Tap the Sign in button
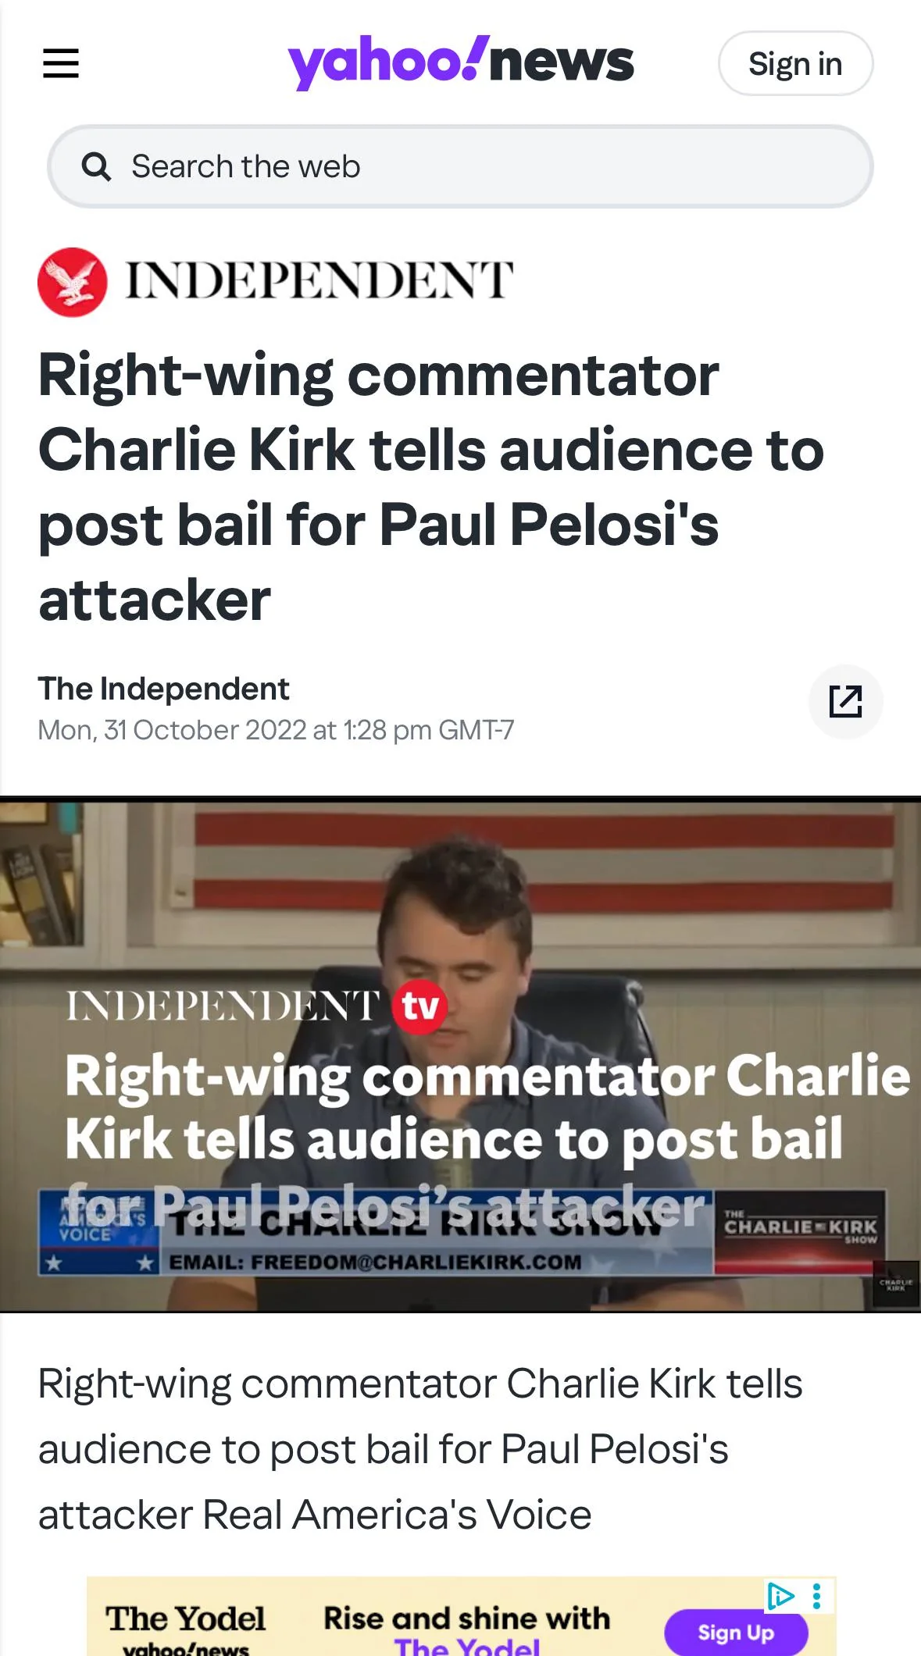This screenshot has height=1656, width=921. 795,63
